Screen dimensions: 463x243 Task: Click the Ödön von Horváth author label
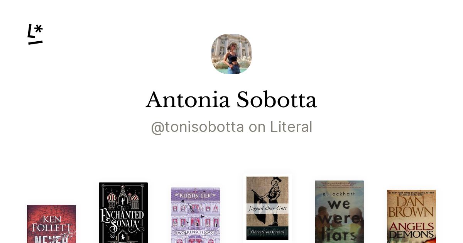[267, 232]
